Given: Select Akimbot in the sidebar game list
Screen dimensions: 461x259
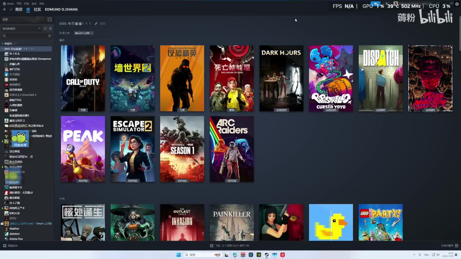Looking at the screenshot, I should pyautogui.click(x=15, y=234).
